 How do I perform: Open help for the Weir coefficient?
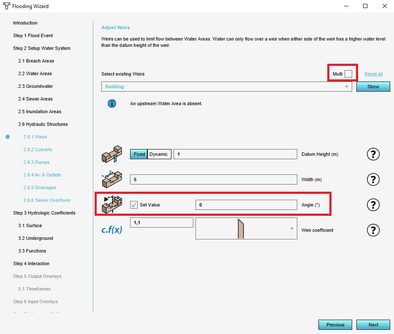coord(373,230)
